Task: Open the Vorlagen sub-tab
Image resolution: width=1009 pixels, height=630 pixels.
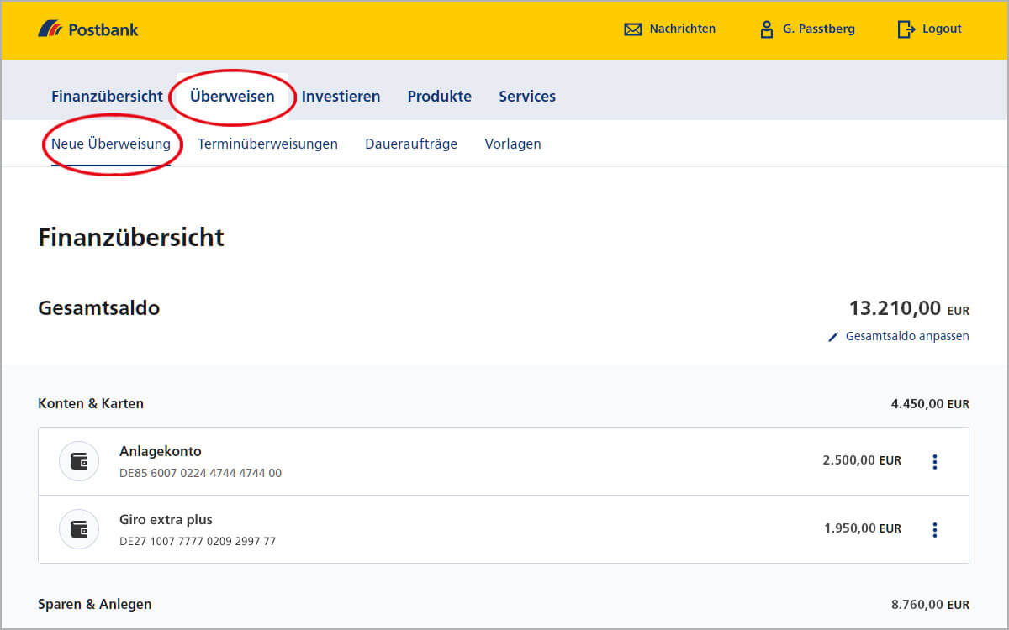Action: (x=513, y=144)
